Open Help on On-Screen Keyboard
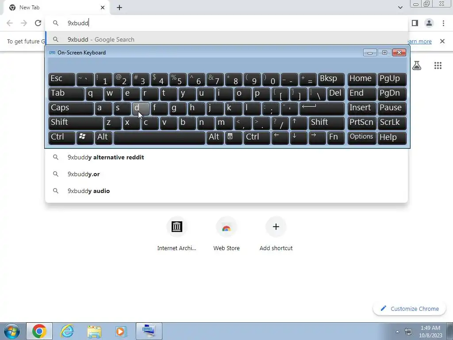This screenshot has height=340, width=453. tap(392, 138)
